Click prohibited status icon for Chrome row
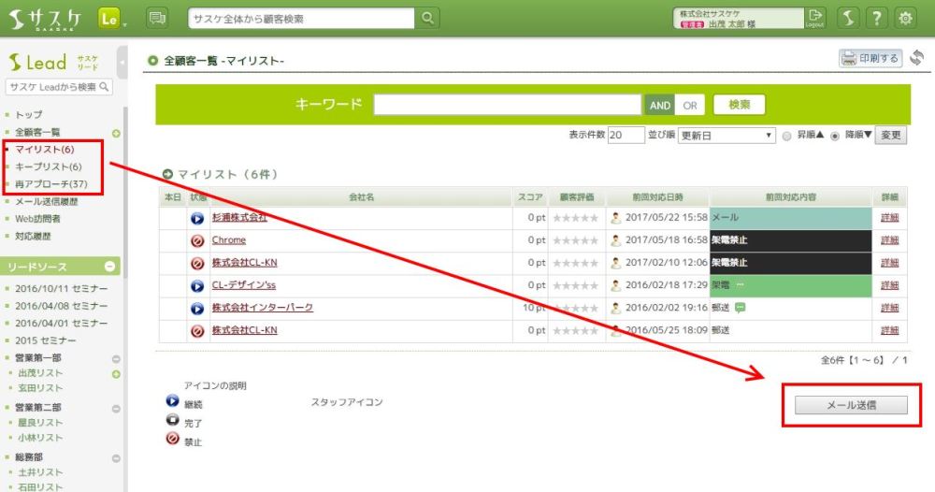This screenshot has width=935, height=492. (x=197, y=241)
